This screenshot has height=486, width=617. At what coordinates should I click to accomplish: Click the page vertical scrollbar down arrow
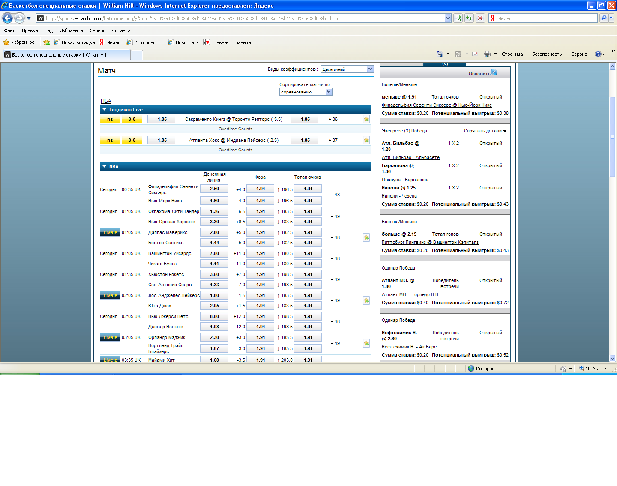tap(612, 358)
